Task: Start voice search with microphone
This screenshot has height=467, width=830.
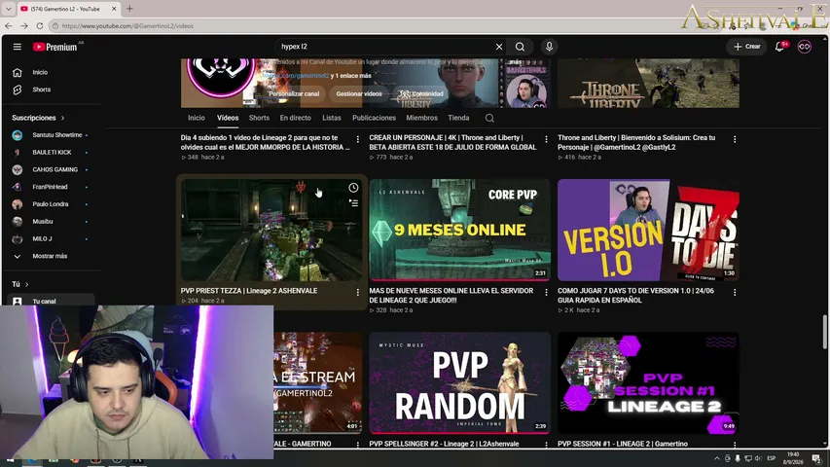Action: (x=549, y=47)
